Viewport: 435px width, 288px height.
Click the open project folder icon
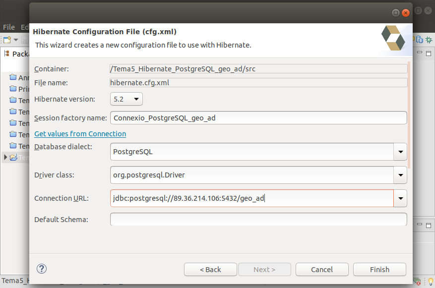point(13,158)
